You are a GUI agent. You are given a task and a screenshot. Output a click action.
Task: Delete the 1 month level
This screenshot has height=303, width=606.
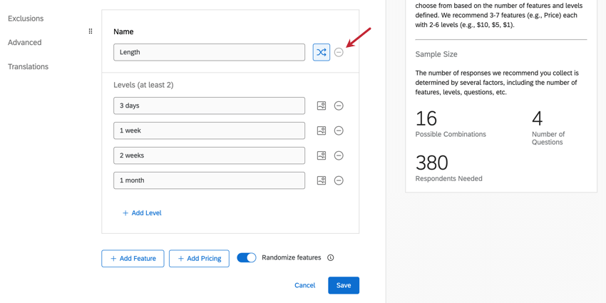(x=339, y=180)
